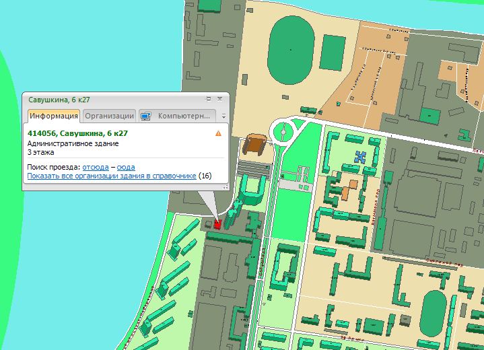This screenshot has height=350, width=484.
Task: Click the 'сюда' route link
Action: coord(126,166)
